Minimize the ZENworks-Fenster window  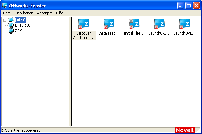pos(180,6)
